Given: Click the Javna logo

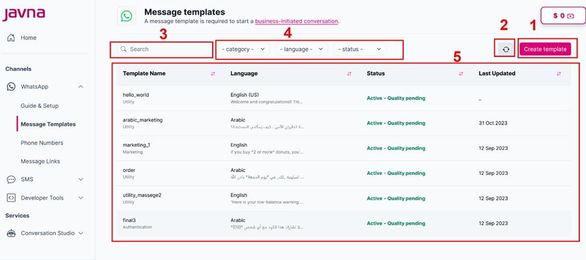Looking at the screenshot, I should click(24, 14).
